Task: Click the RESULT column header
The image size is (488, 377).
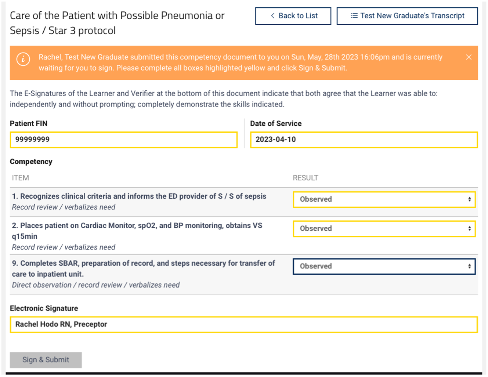Action: pos(306,178)
